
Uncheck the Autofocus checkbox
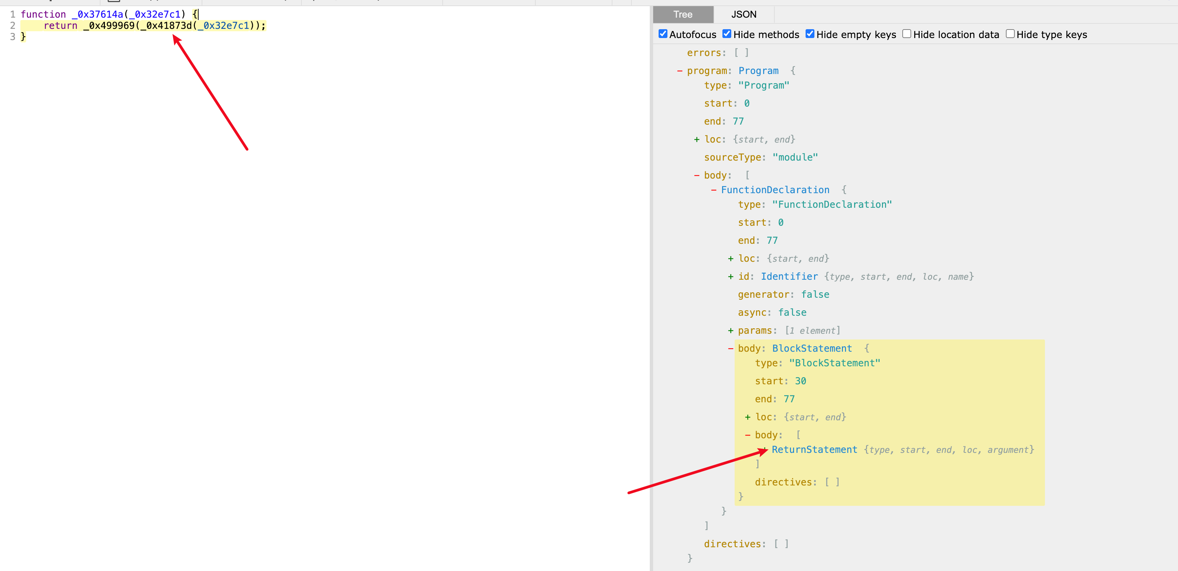click(663, 34)
